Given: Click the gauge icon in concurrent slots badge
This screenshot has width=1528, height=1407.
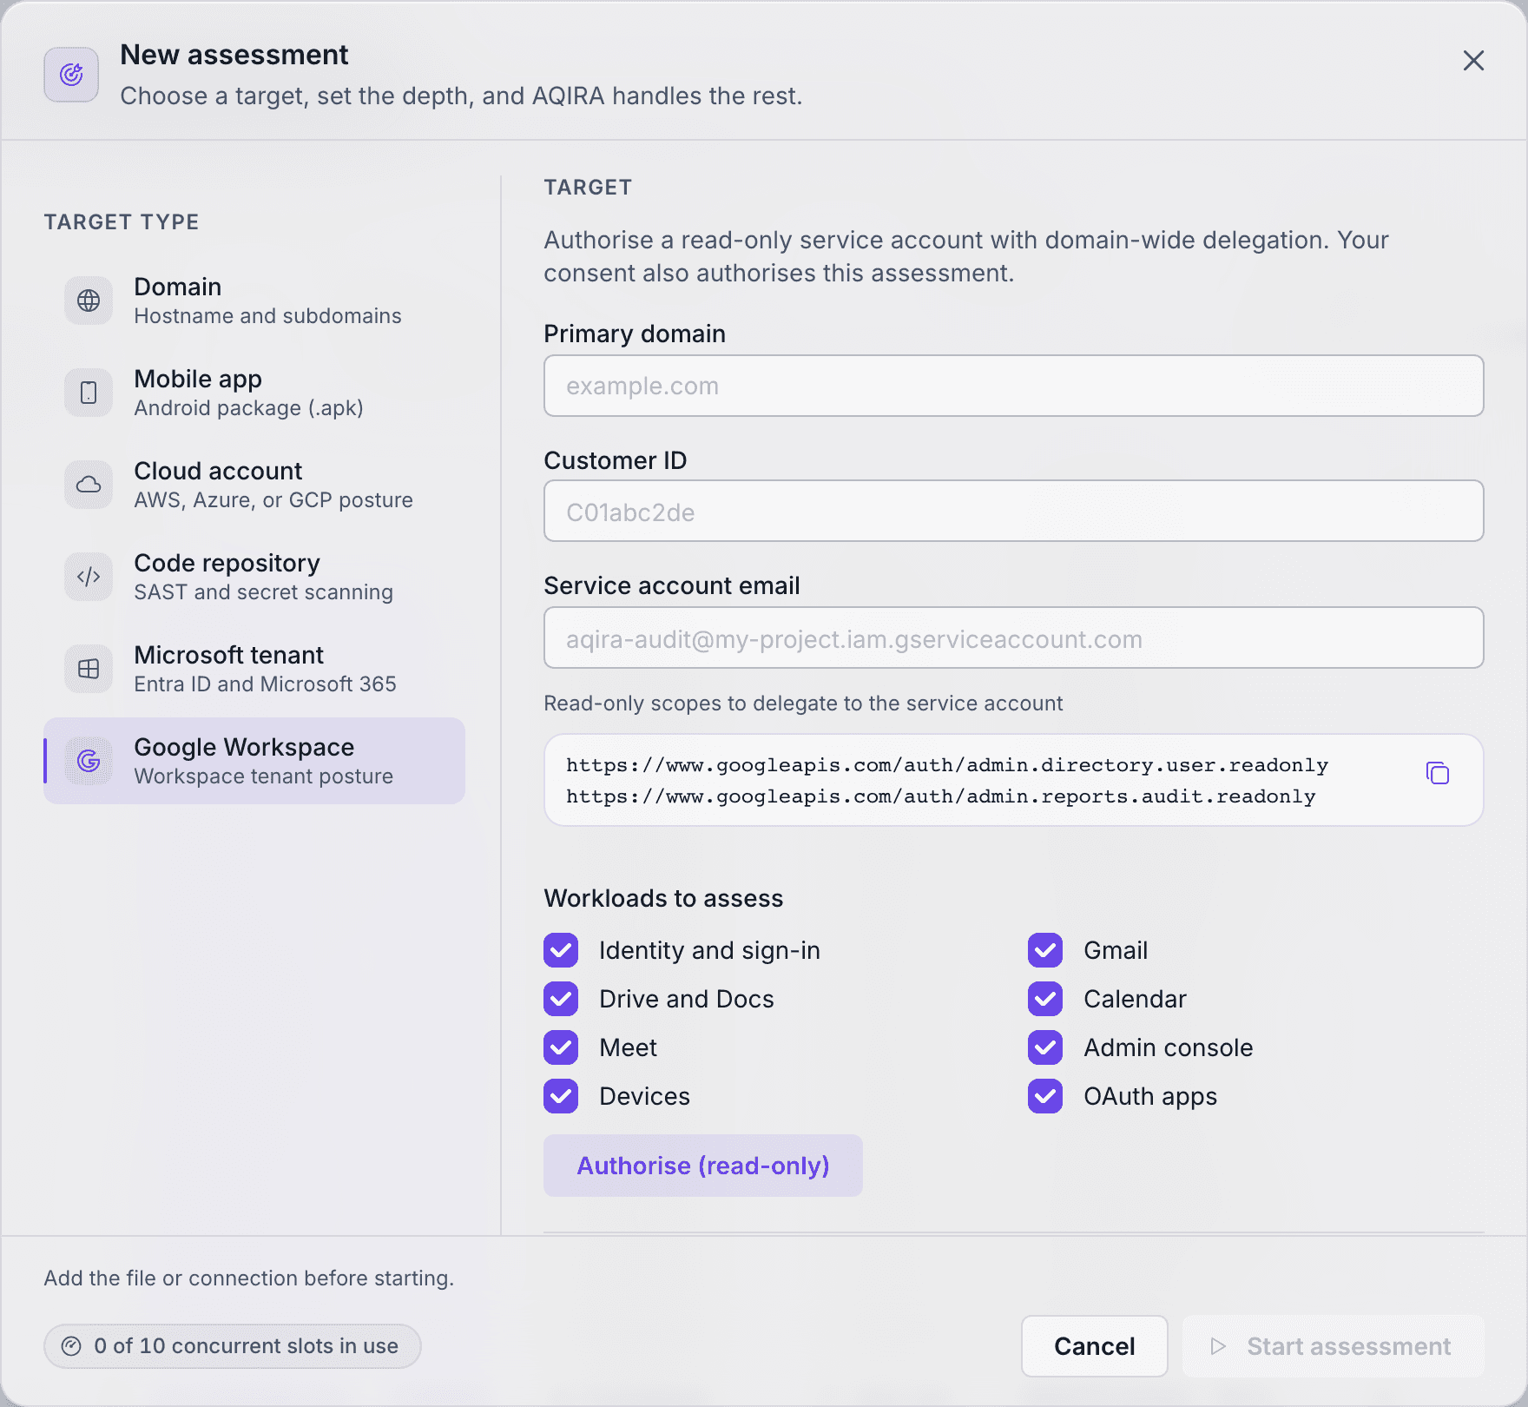Looking at the screenshot, I should (x=71, y=1346).
